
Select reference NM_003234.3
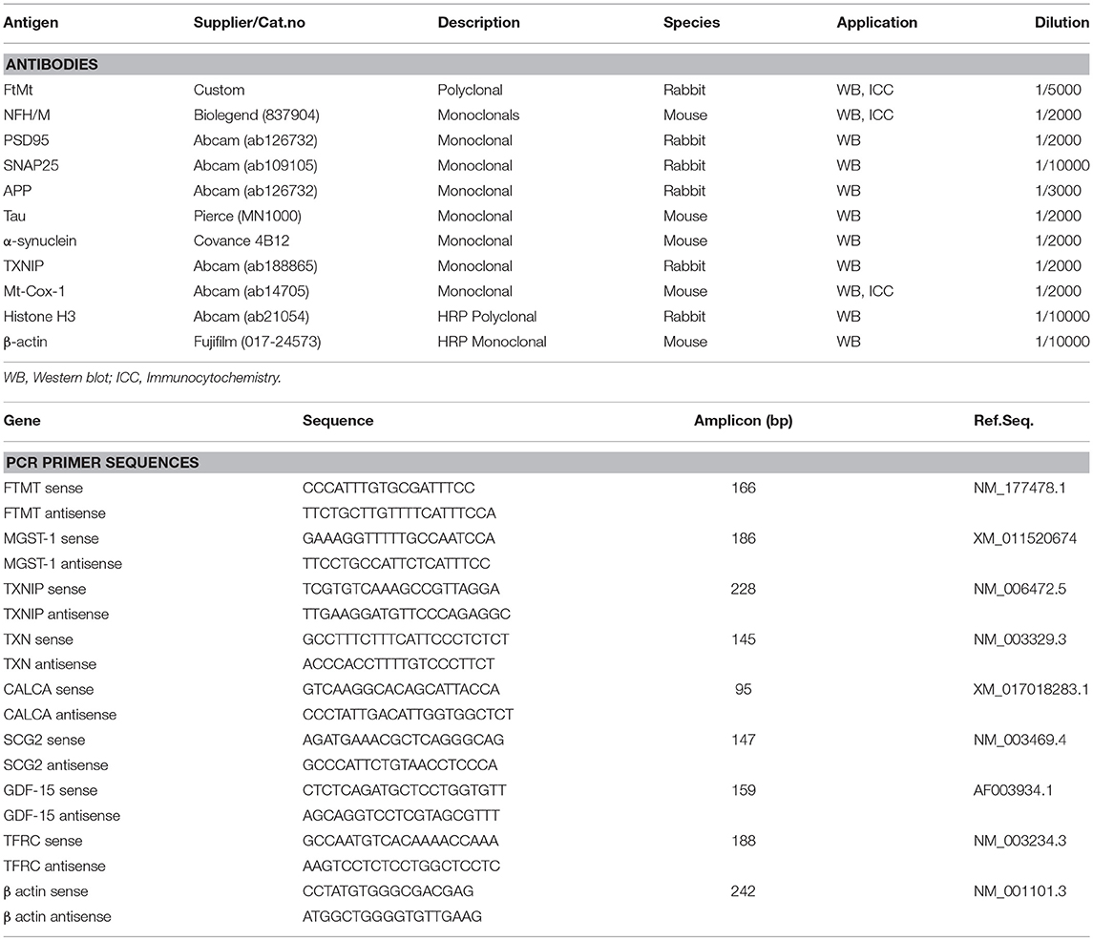coord(1019,841)
